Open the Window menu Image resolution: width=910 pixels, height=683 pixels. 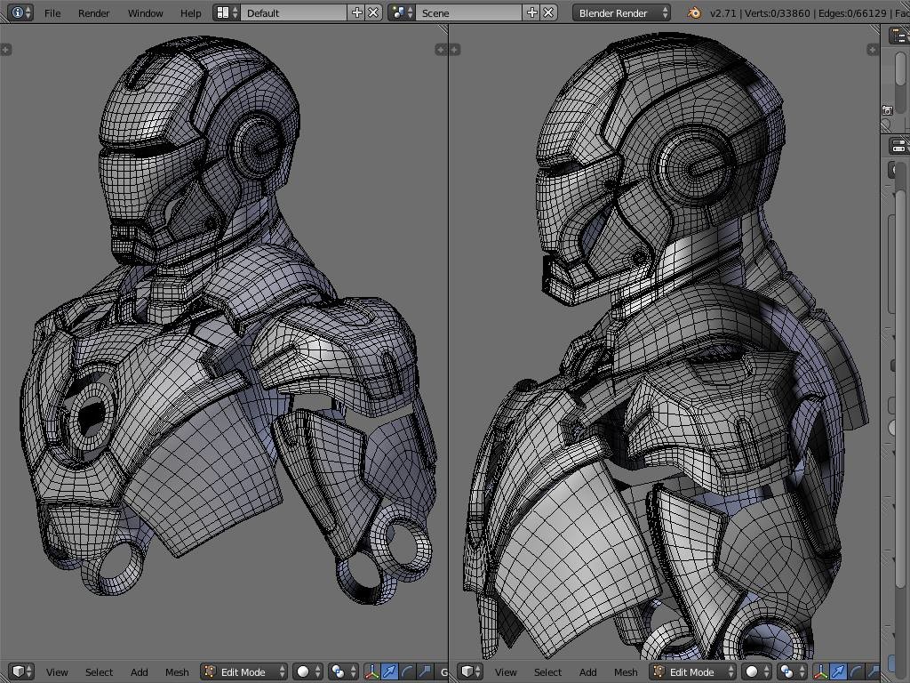[x=145, y=12]
